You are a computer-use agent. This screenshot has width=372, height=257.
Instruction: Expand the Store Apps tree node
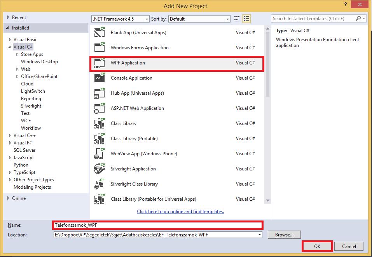pyautogui.click(x=17, y=54)
